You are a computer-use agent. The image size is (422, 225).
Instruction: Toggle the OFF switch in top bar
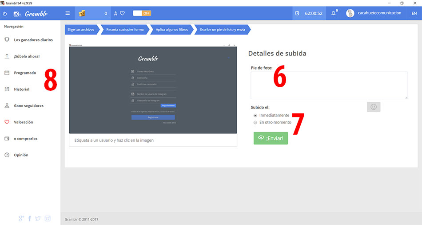142,13
